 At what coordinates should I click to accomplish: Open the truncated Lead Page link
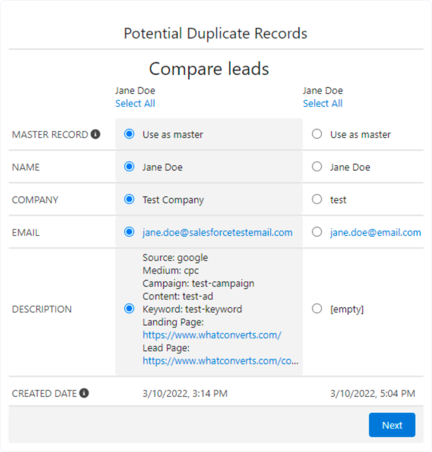click(x=221, y=361)
